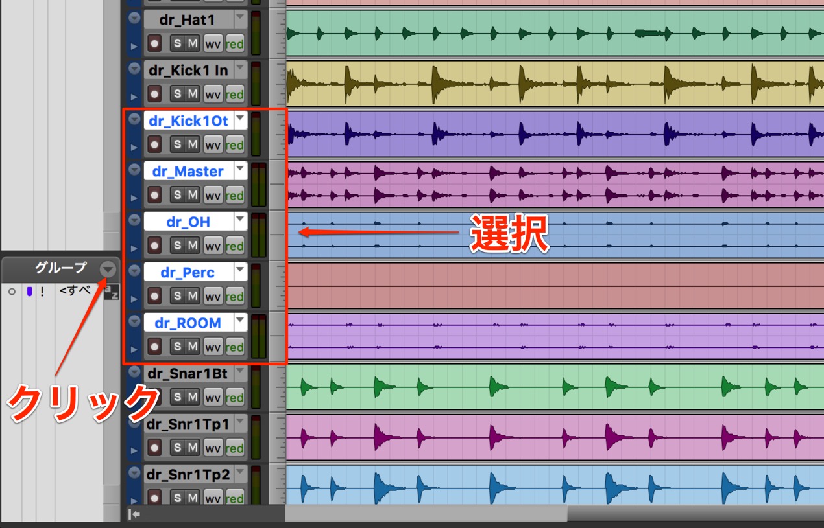The height and width of the screenshot is (528, 824).
Task: Arm the dr_OH track for recording
Action: tap(154, 246)
